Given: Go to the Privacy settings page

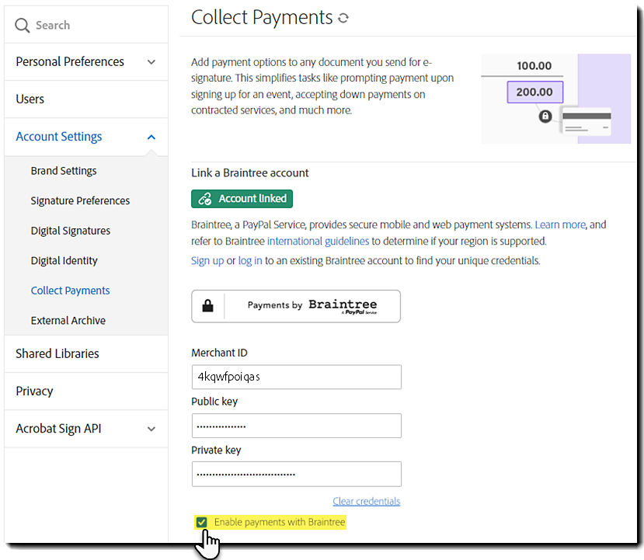Looking at the screenshot, I should click(x=34, y=391).
